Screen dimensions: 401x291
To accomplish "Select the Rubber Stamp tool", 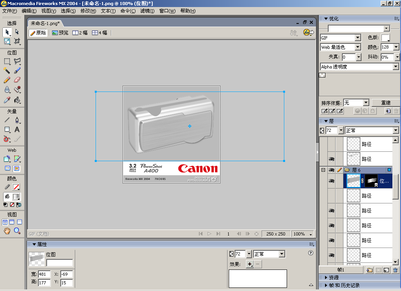I will click(x=17, y=90).
